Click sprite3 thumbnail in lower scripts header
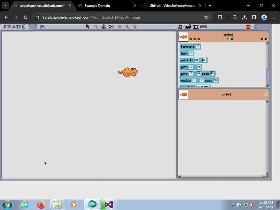This screenshot has height=210, width=280. point(183,94)
